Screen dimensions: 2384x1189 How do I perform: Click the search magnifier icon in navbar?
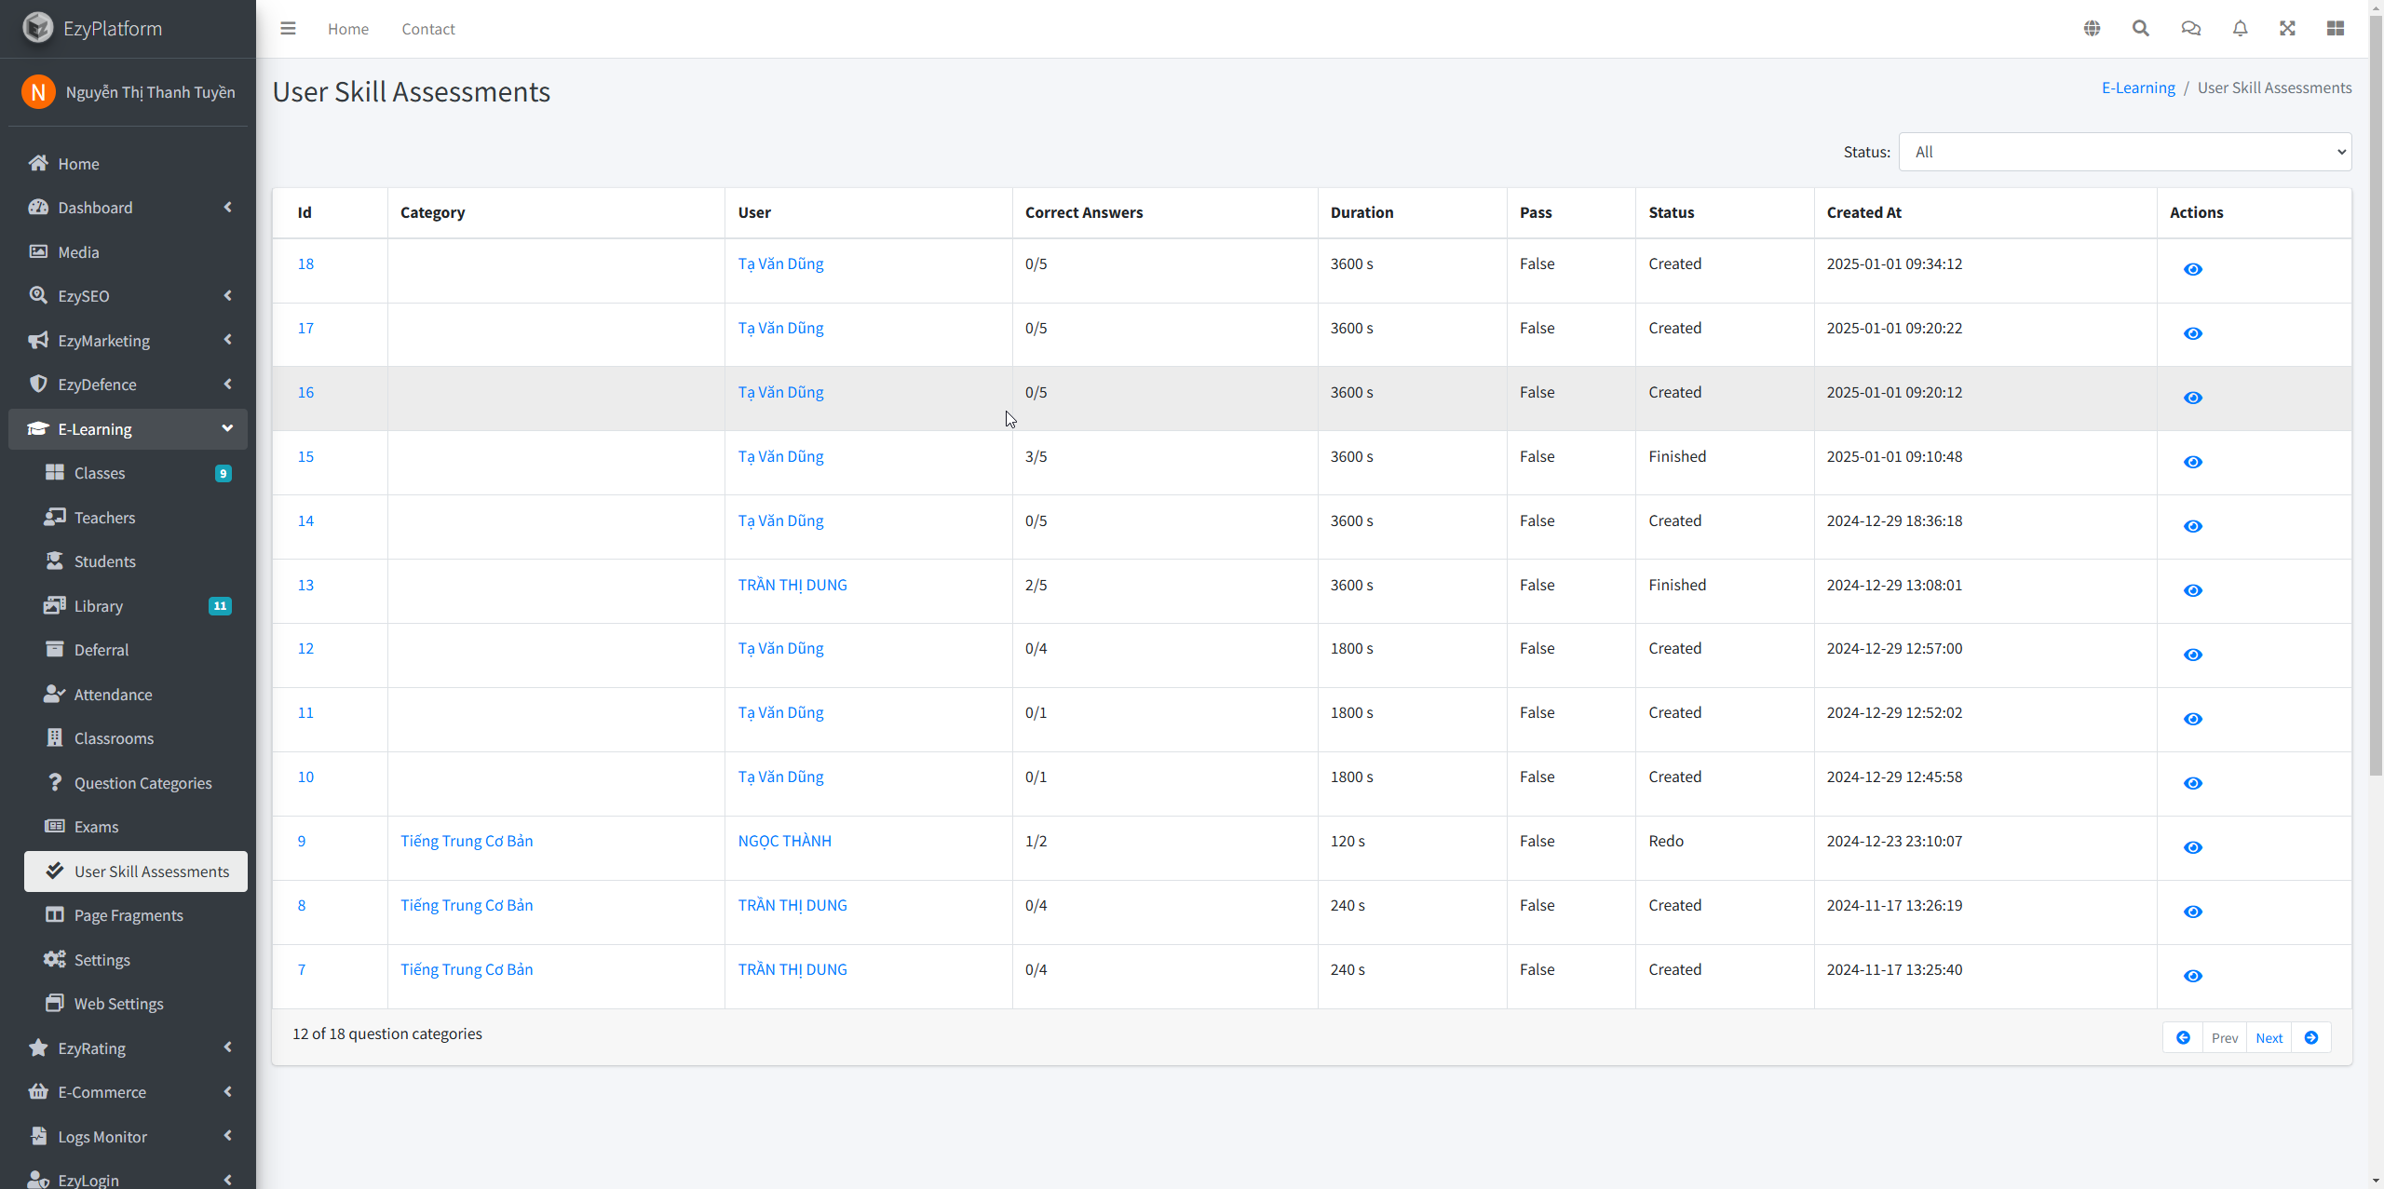(x=2141, y=29)
